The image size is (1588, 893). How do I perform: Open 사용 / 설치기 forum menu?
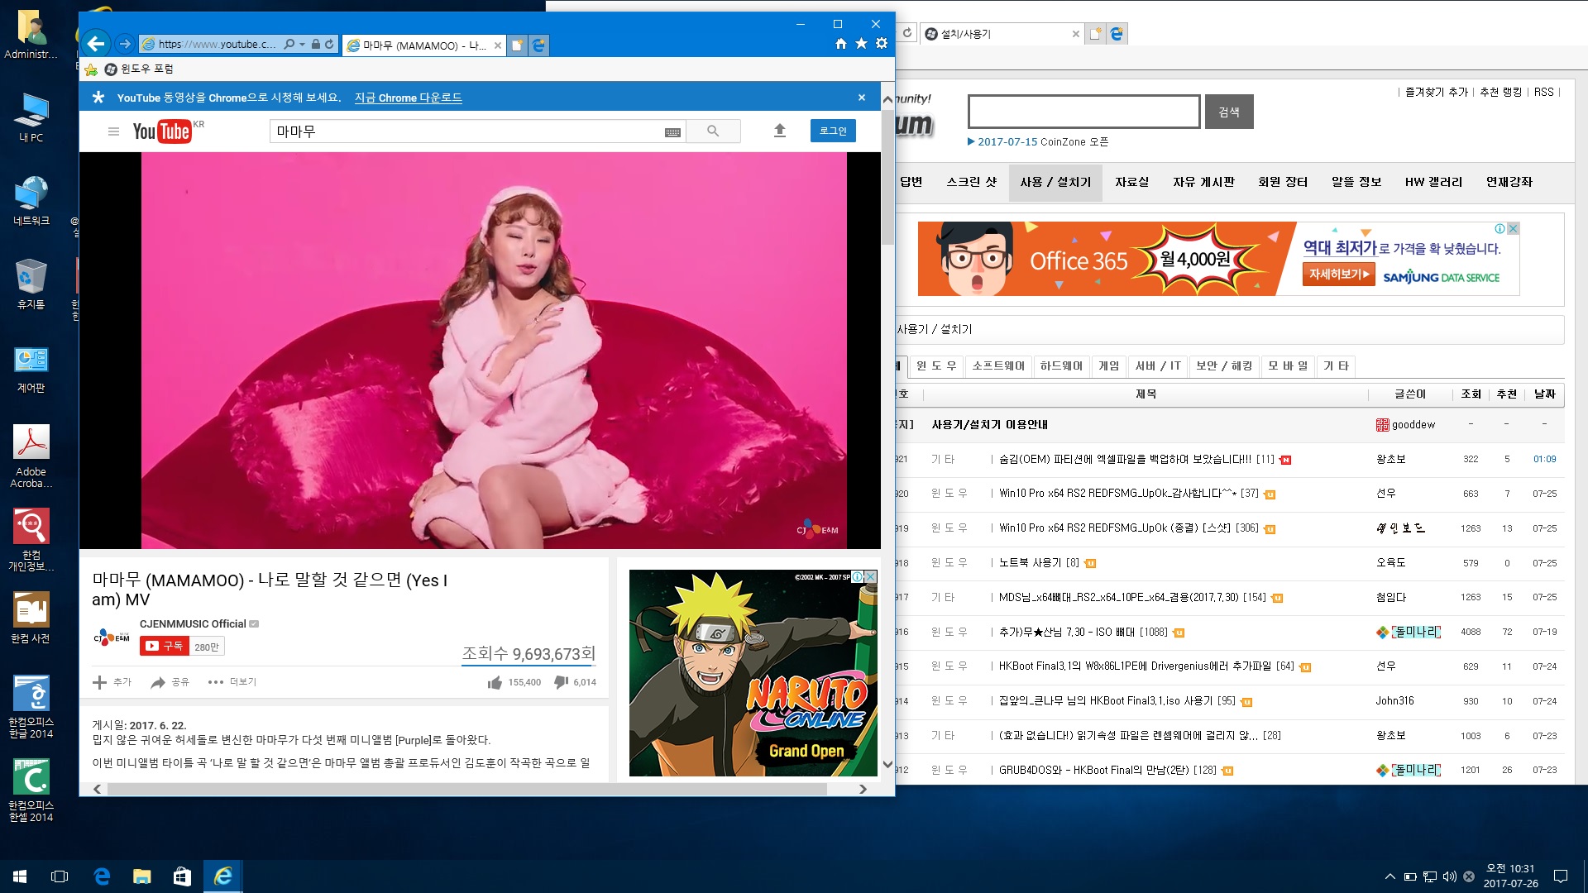[1055, 182]
